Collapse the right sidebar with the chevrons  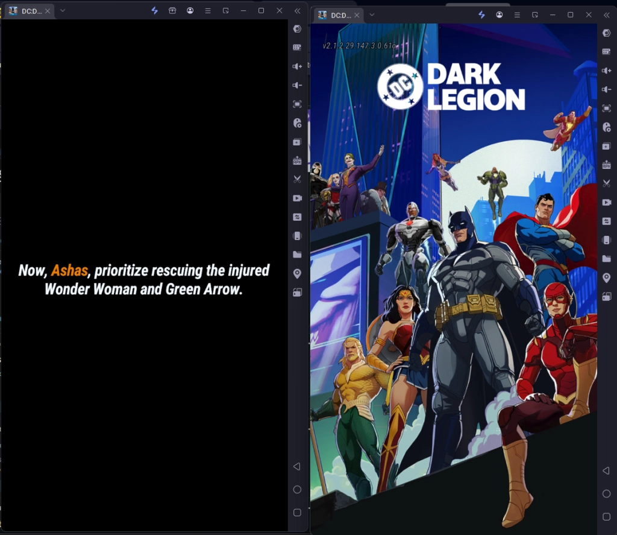pos(606,15)
